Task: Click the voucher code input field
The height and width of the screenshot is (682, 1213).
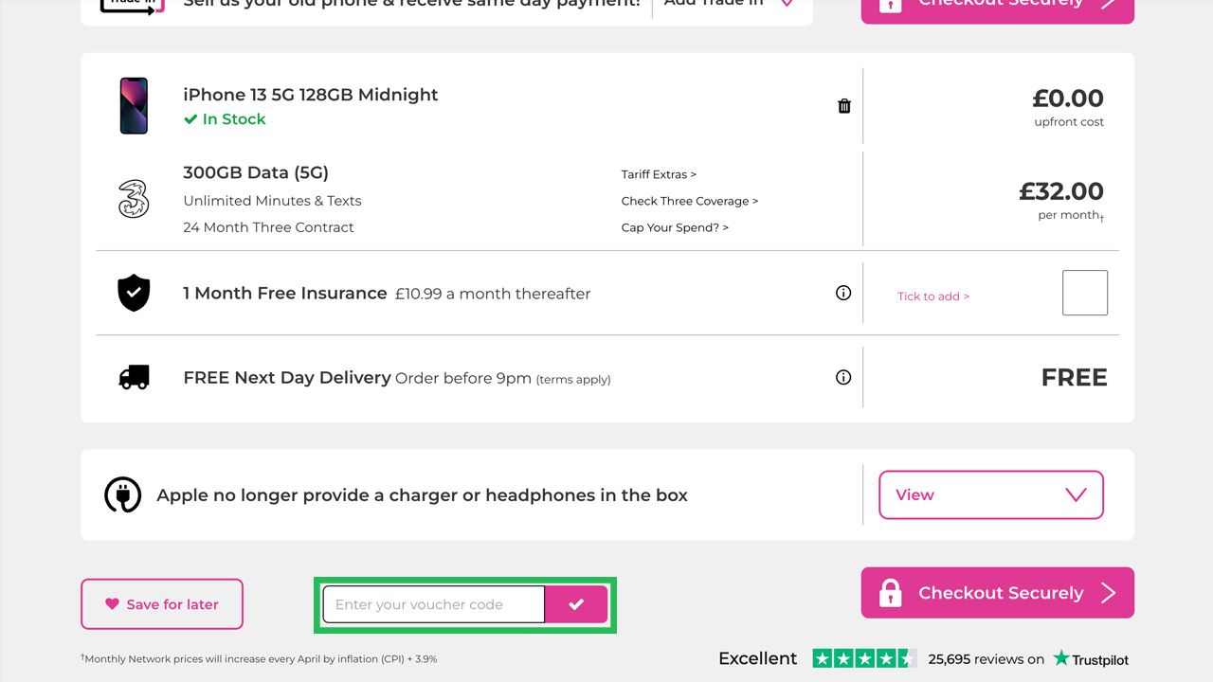Action: coord(434,604)
